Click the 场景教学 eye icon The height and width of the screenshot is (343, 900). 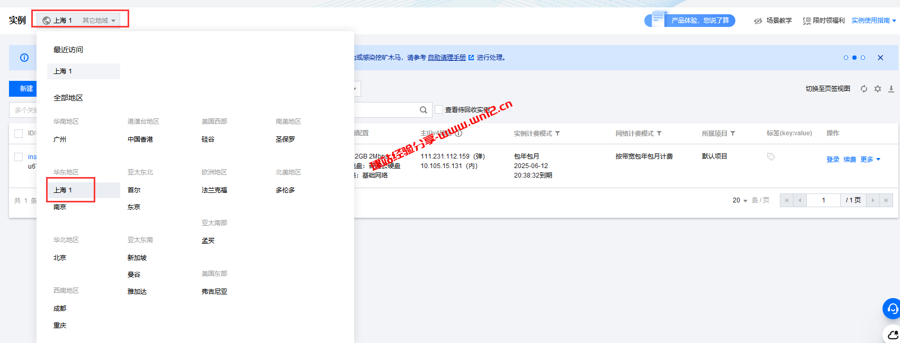(x=758, y=21)
